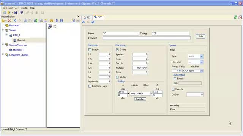Click the Help button
Image resolution: width=243 pixels, height=136 pixels.
200,36
